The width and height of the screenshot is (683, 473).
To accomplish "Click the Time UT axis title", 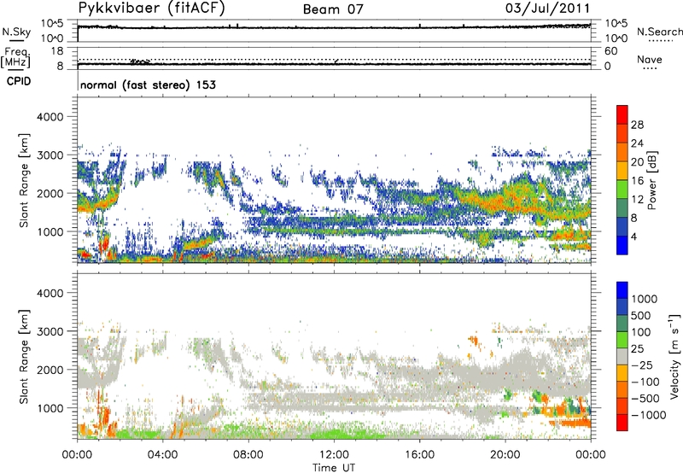I will (x=334, y=468).
